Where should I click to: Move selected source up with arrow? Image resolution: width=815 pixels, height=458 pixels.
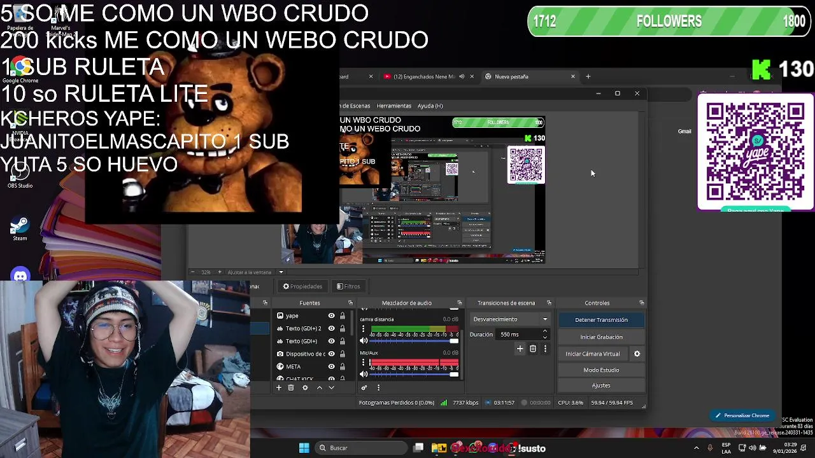point(320,387)
